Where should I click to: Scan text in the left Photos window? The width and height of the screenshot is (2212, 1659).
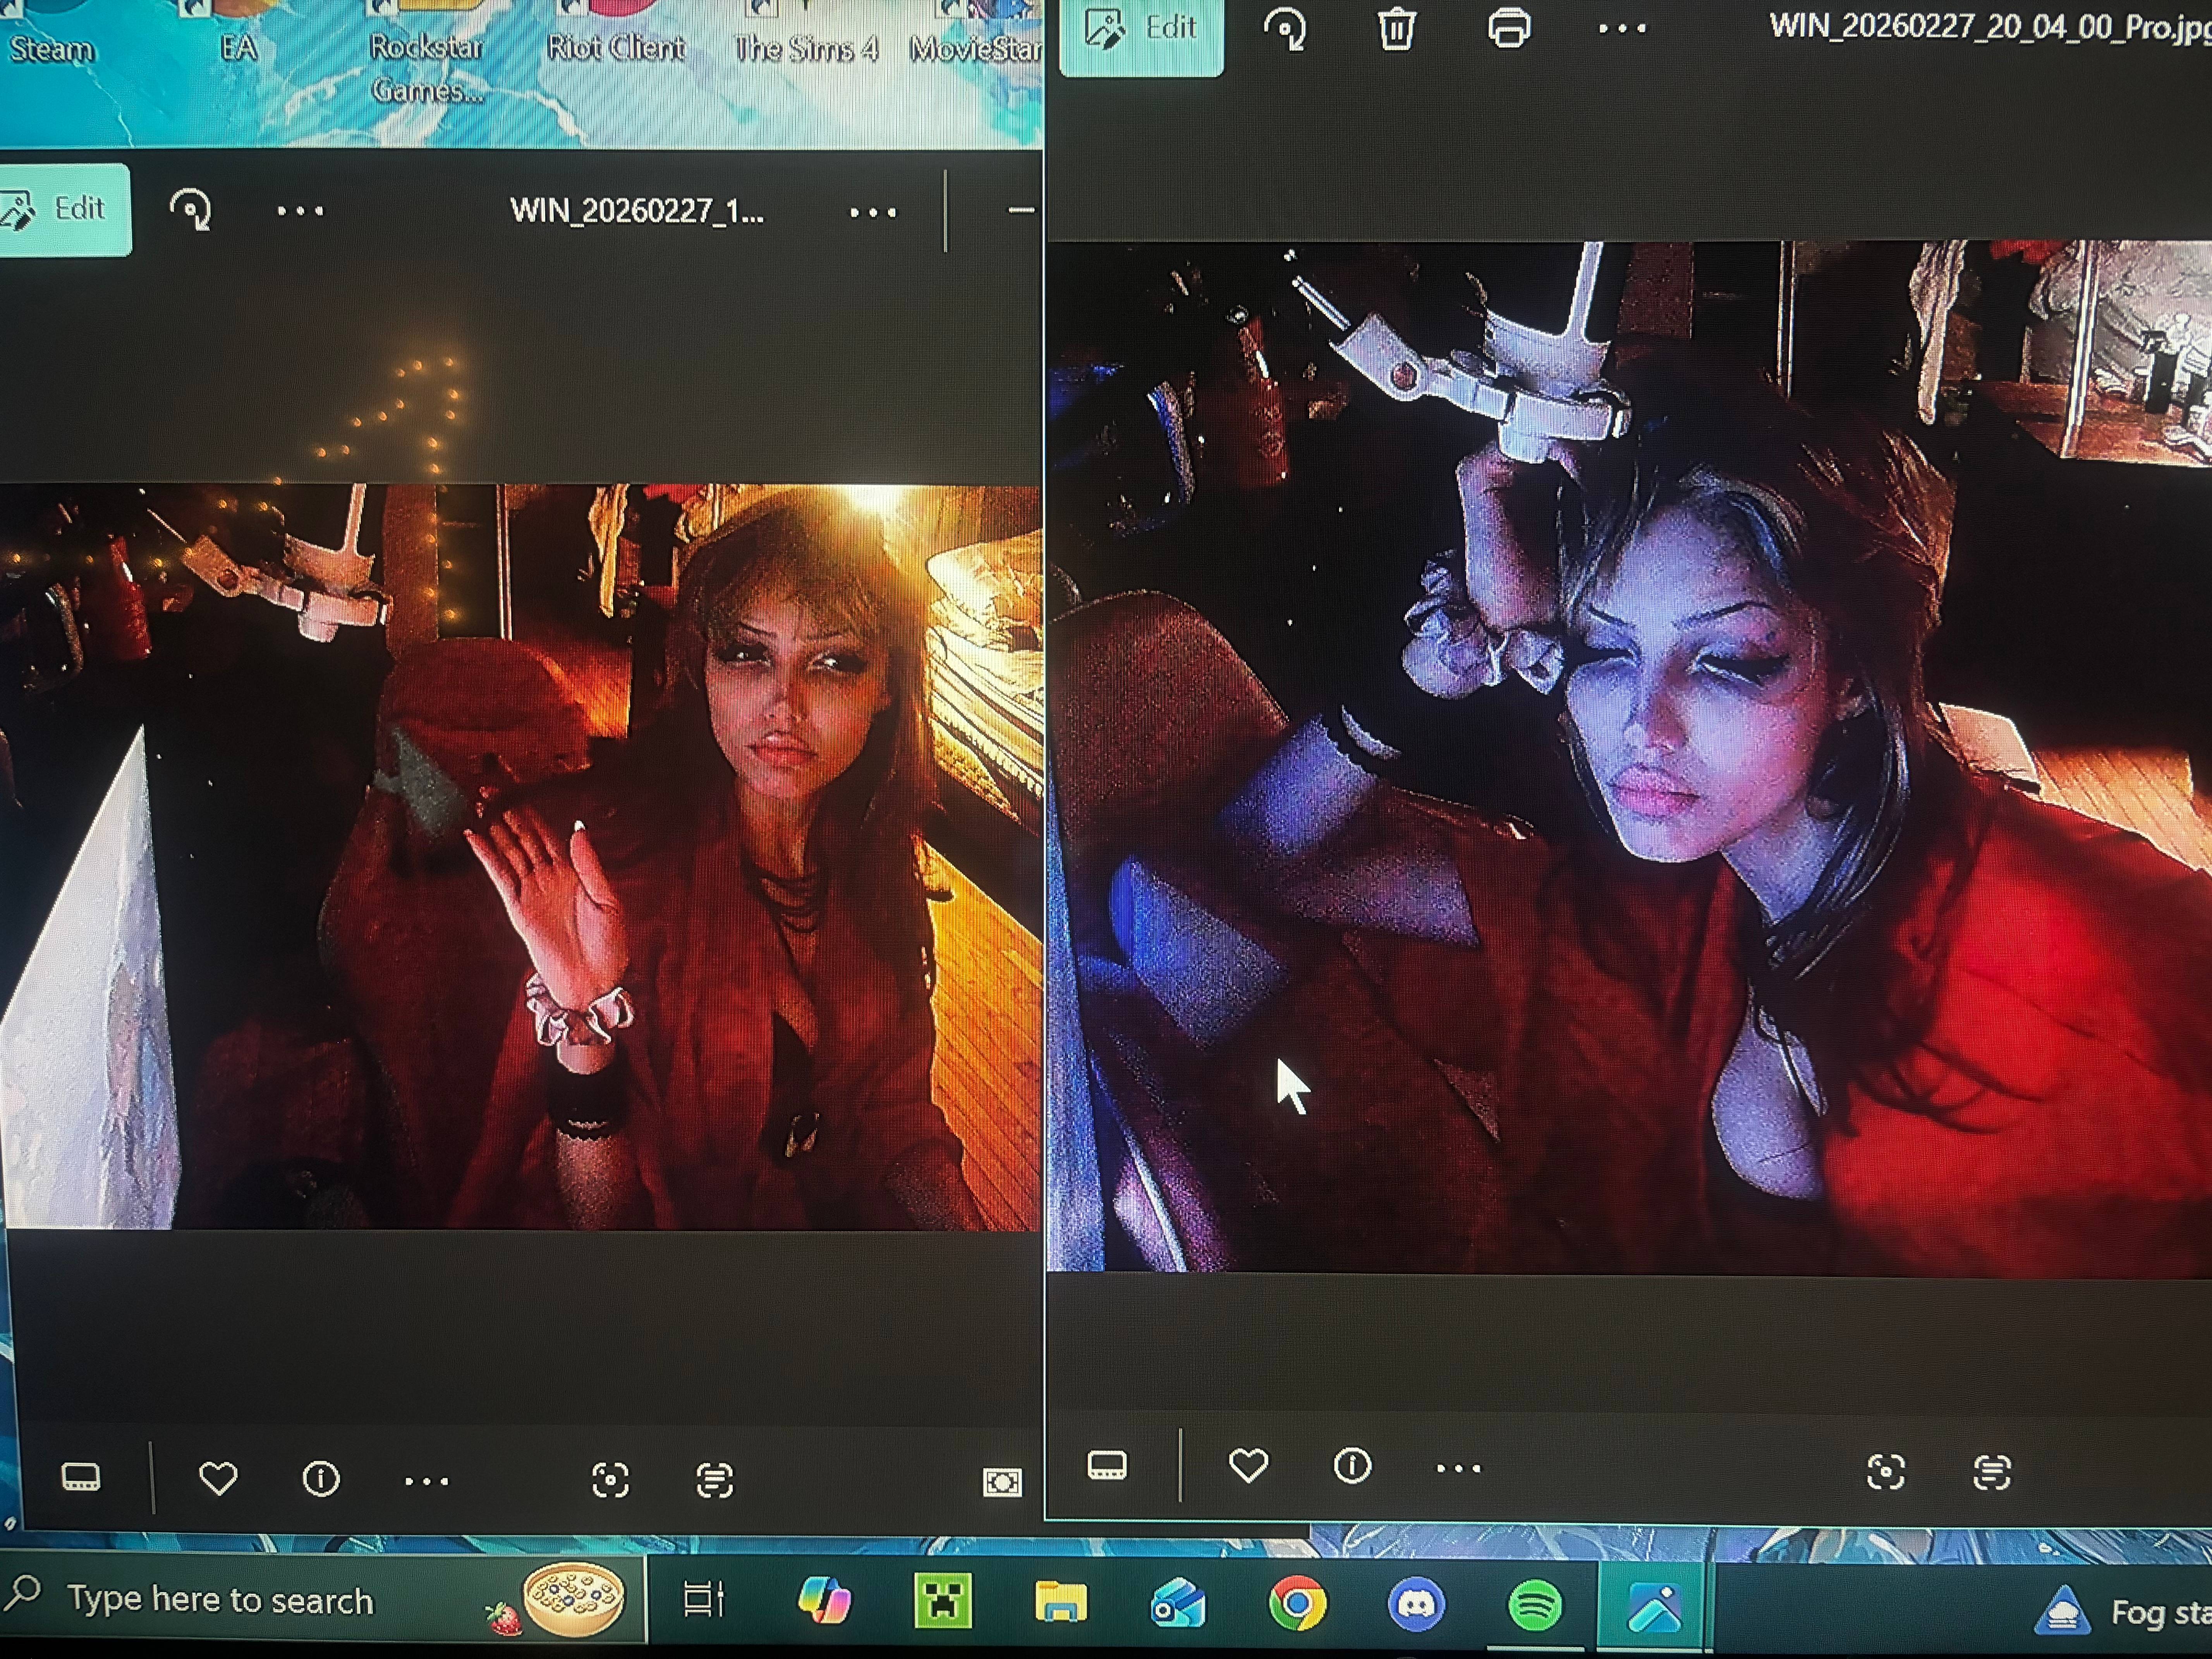[714, 1480]
